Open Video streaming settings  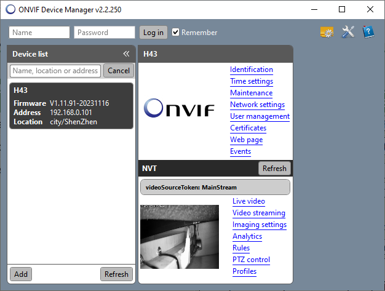pos(259,213)
